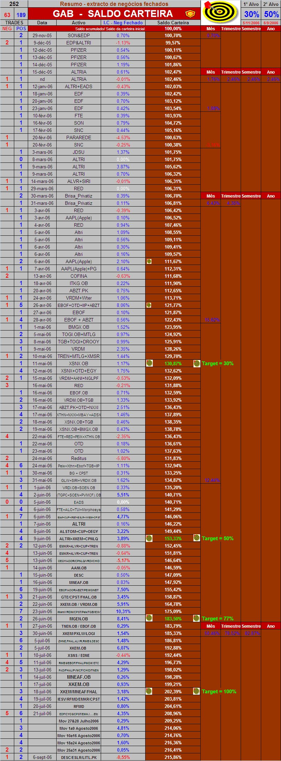
Task: Select the 'JDSU' asset cell
Action: [x=79, y=152]
